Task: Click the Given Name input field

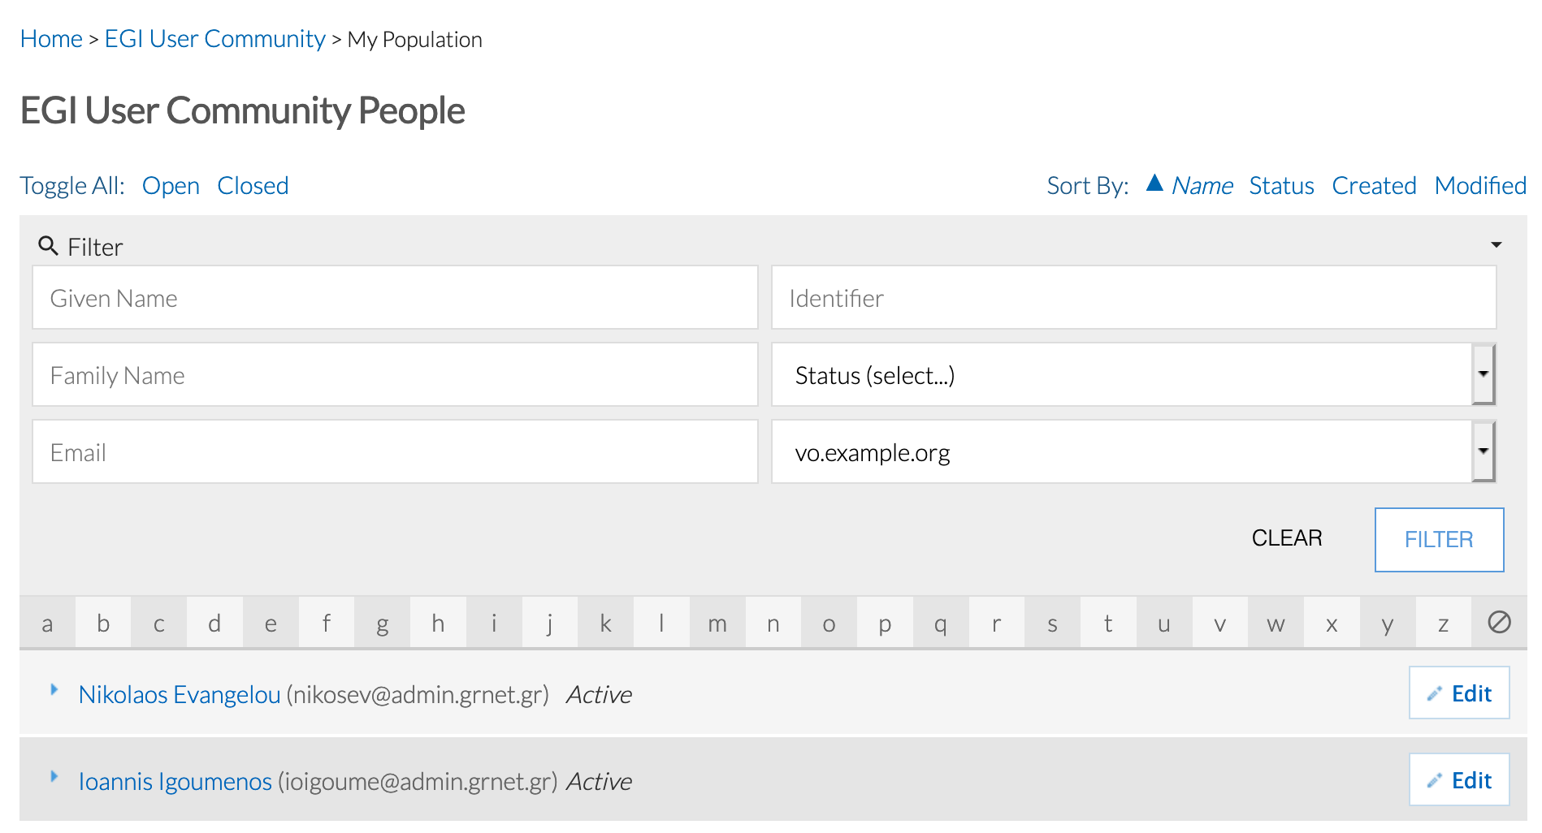Action: click(395, 298)
